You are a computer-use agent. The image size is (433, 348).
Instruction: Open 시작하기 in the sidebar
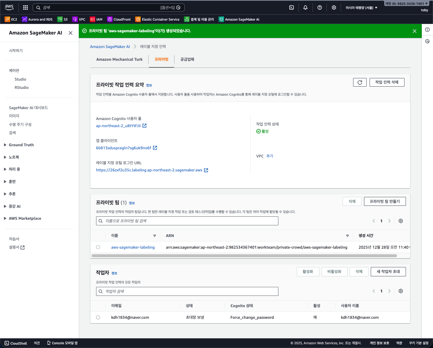tap(16, 51)
